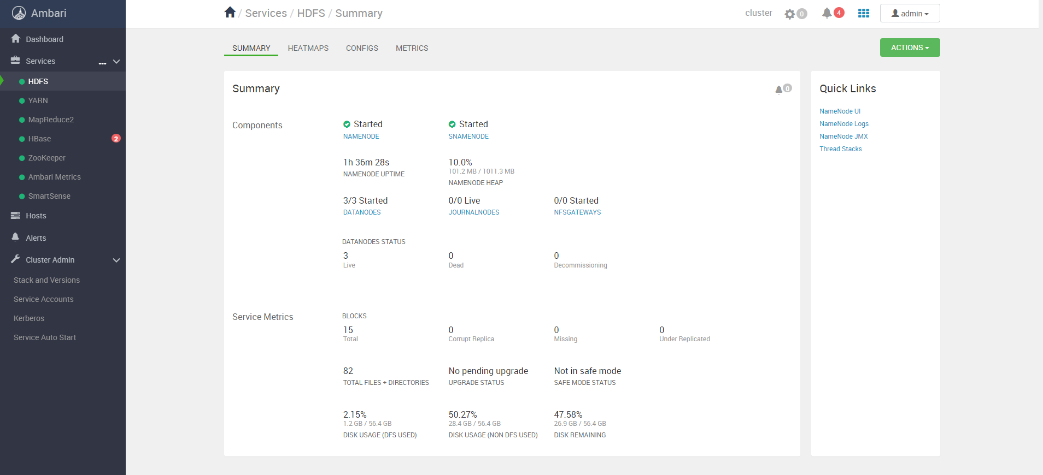Click the Dashboard home icon in sidebar
Viewport: 1043px width, 475px height.
pyautogui.click(x=15, y=39)
